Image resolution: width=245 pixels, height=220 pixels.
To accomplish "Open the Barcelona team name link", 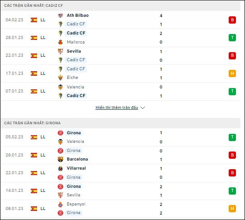I will click(x=77, y=159).
